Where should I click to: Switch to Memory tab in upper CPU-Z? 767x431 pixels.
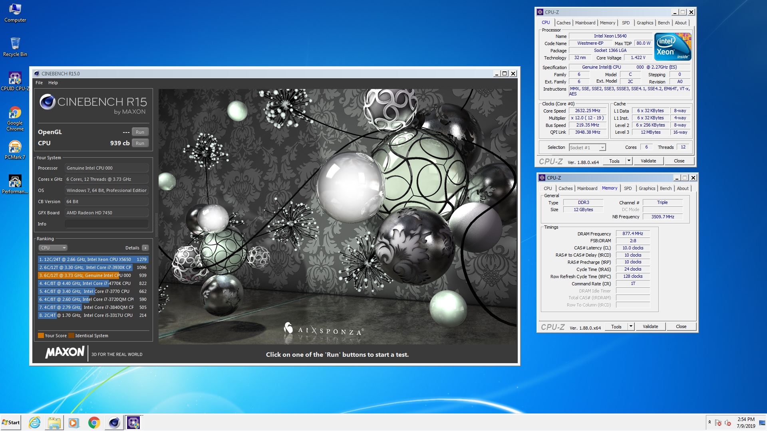[x=608, y=23]
